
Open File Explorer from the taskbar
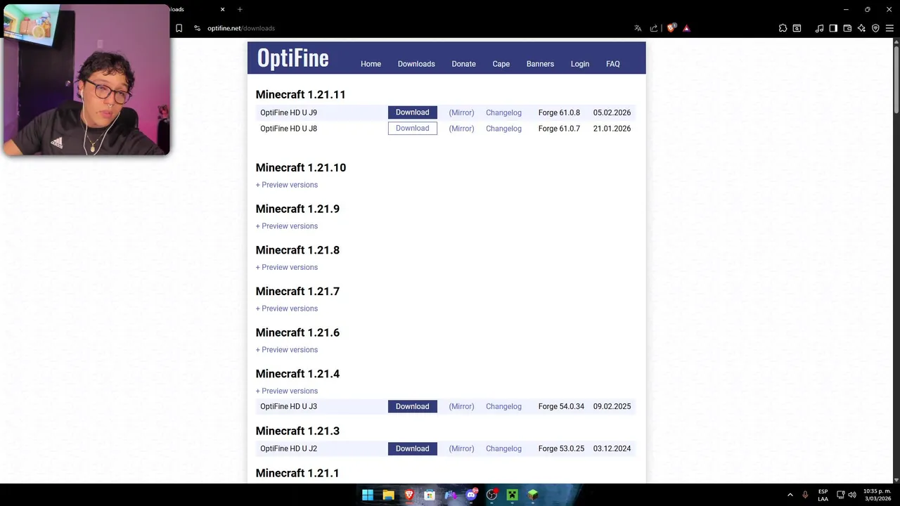(388, 495)
